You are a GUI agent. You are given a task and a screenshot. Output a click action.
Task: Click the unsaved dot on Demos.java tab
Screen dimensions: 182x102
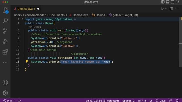pyautogui.click(x=38, y=9)
